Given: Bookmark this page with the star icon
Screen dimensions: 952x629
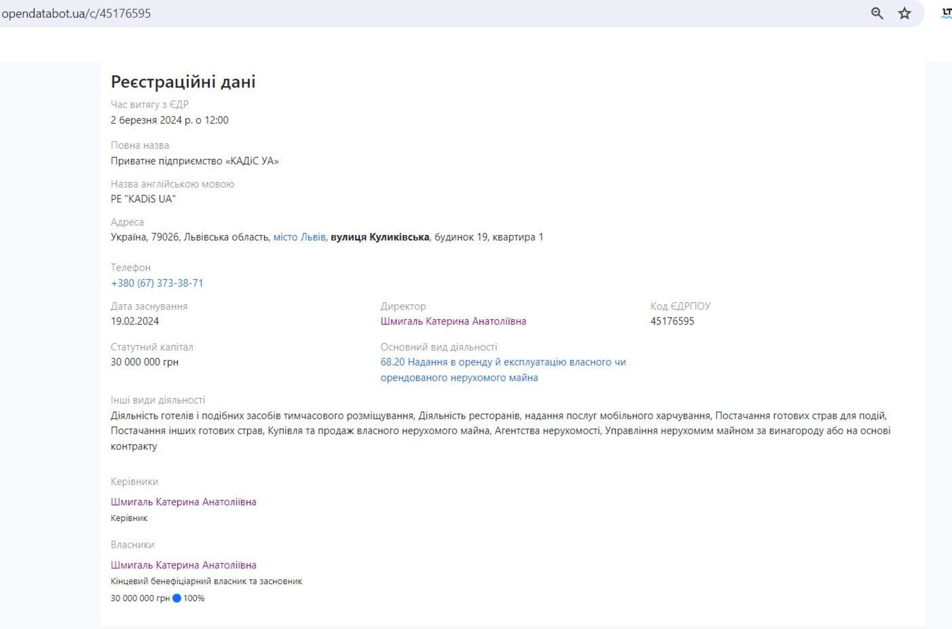Looking at the screenshot, I should pos(904,13).
